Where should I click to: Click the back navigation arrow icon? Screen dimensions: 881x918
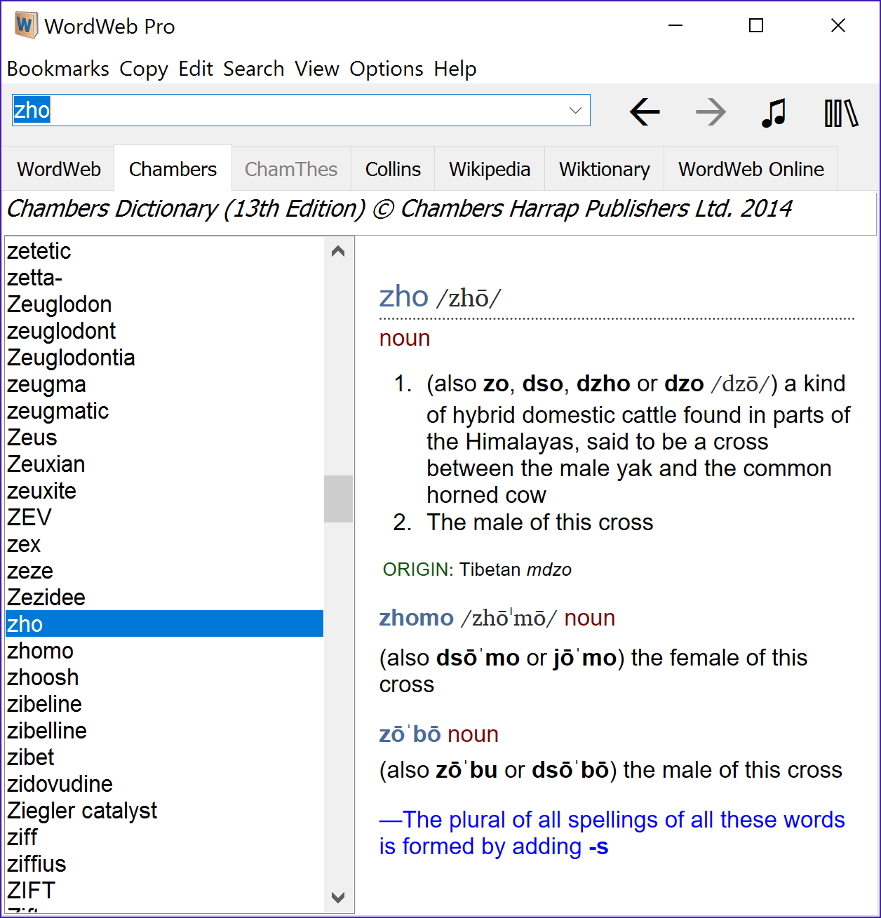coord(644,112)
